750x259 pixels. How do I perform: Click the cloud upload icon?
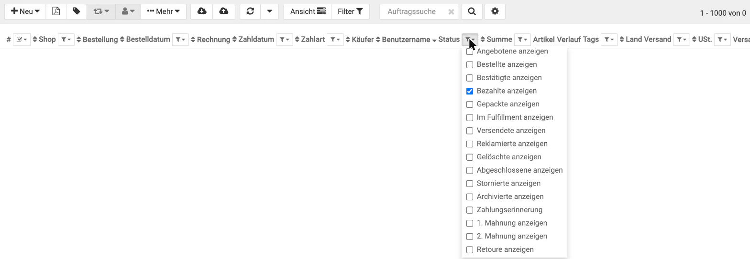tap(224, 11)
